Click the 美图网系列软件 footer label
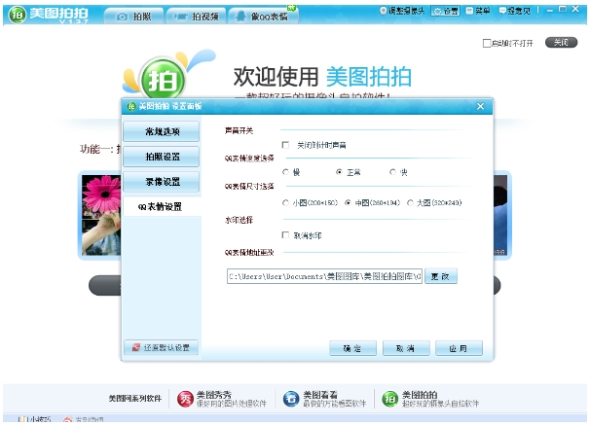The image size is (590, 426). [x=135, y=398]
